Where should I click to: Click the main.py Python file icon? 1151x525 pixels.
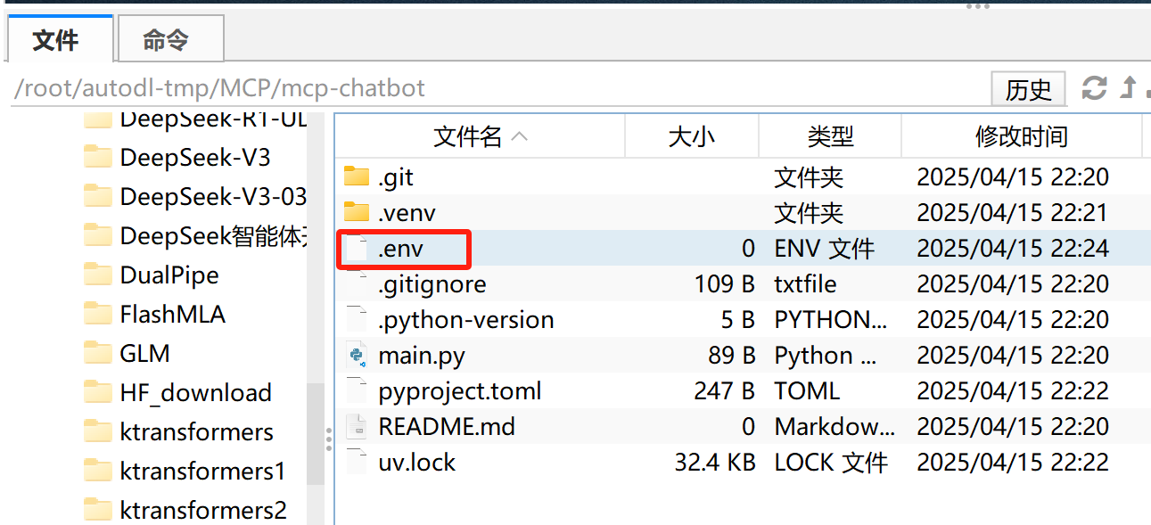coord(357,355)
